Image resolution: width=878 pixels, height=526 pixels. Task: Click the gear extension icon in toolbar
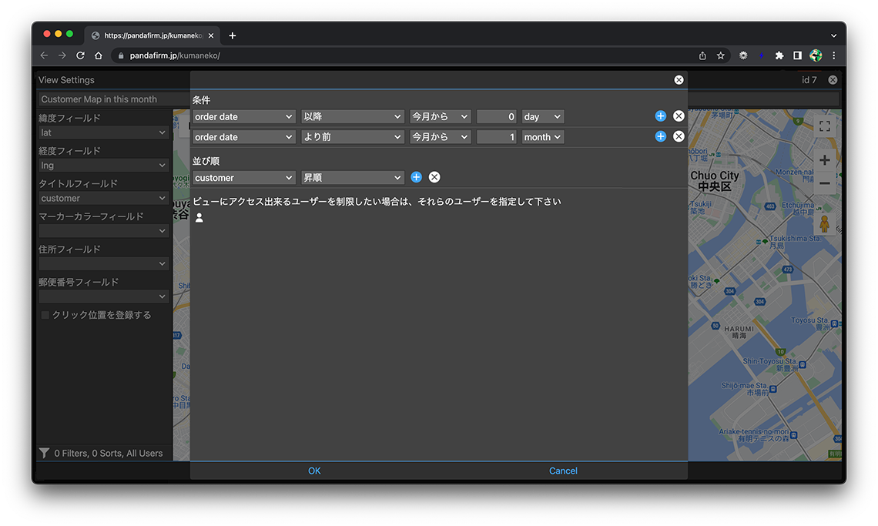tap(743, 55)
